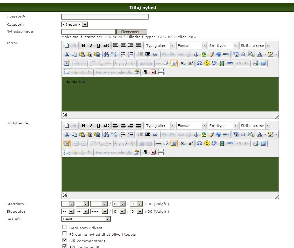Click Intro editor resize handle corner
Image resolution: width=294 pixels, height=248 pixels.
pyautogui.click(x=277, y=117)
